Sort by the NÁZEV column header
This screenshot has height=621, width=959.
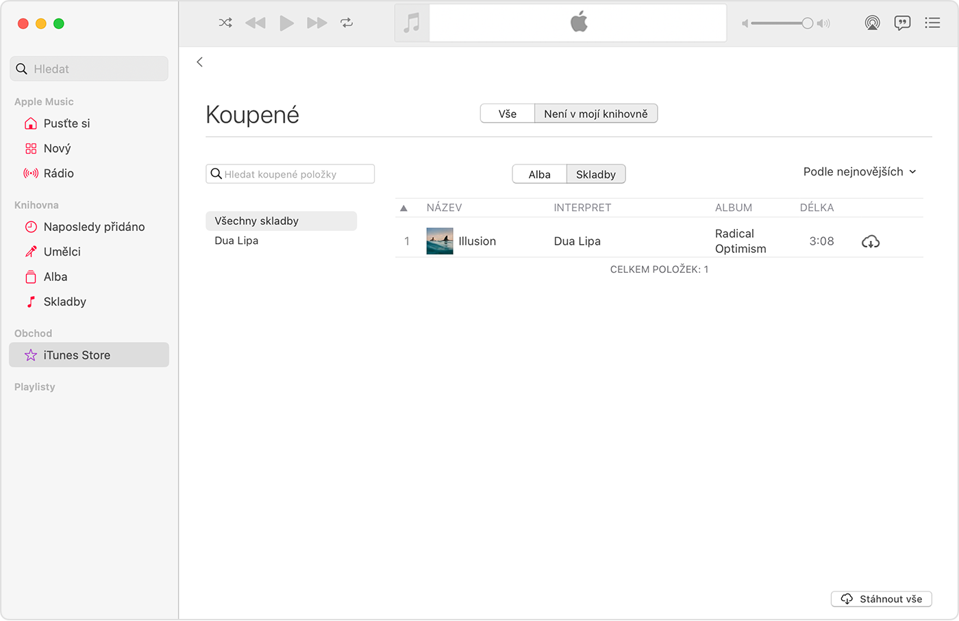(445, 208)
